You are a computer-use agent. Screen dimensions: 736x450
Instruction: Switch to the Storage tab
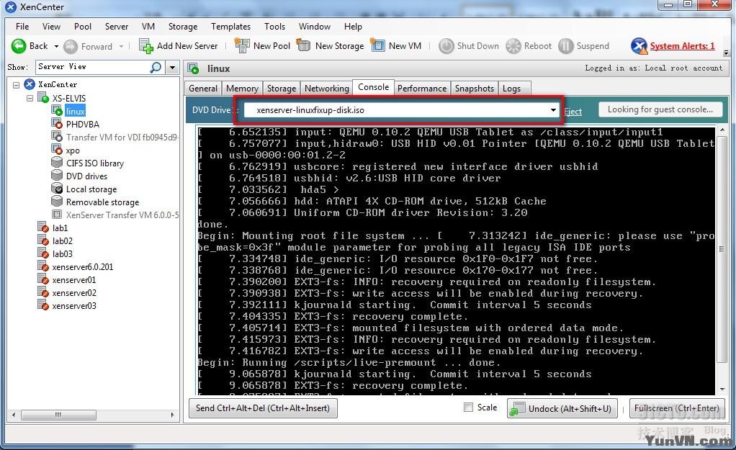point(281,89)
